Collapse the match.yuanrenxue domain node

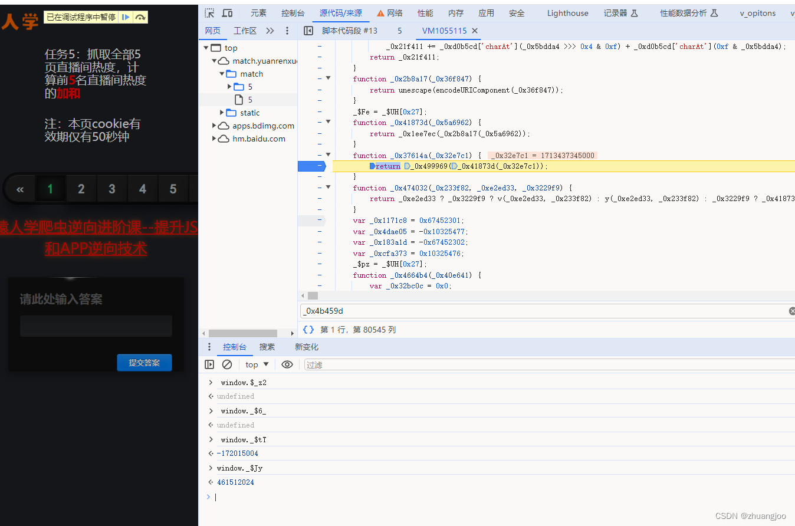click(214, 61)
